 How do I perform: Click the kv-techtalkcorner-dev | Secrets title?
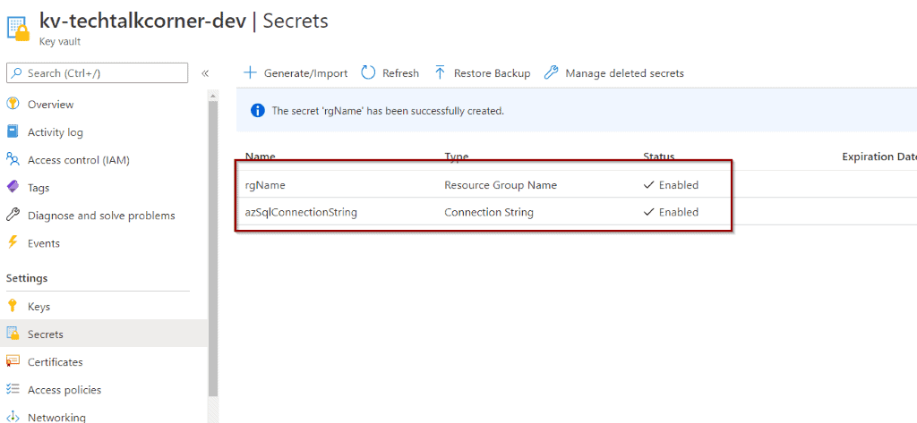(184, 21)
